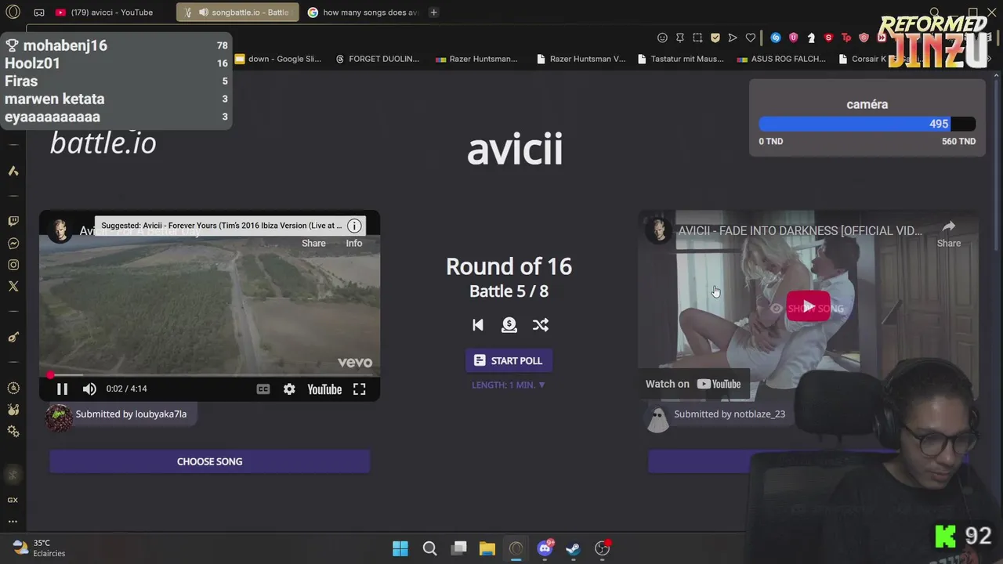The height and width of the screenshot is (564, 1003).
Task: Share the left Avicii video
Action: click(x=313, y=243)
